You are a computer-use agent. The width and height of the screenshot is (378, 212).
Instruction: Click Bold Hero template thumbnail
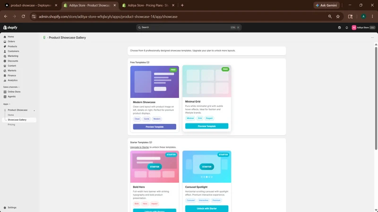155,167
